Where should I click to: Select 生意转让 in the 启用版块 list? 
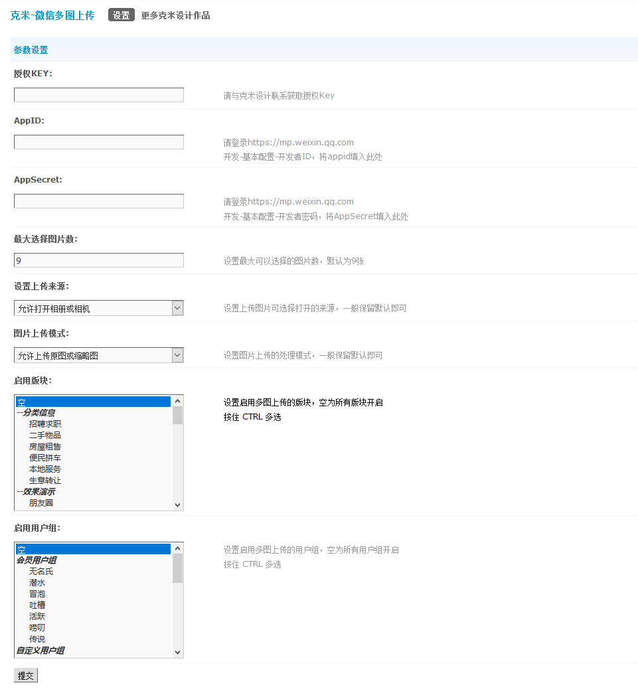click(x=45, y=481)
